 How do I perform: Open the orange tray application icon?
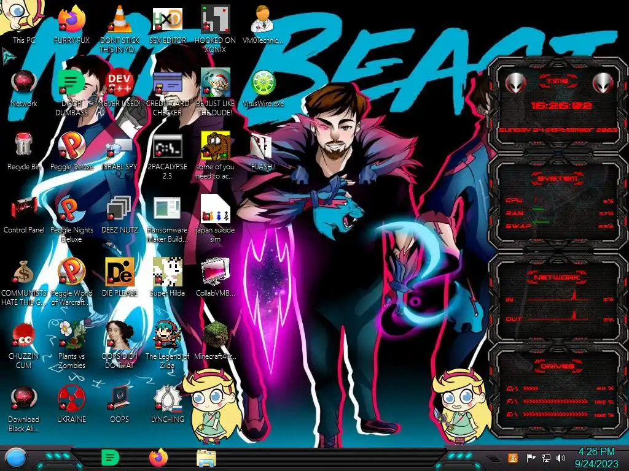click(x=513, y=458)
